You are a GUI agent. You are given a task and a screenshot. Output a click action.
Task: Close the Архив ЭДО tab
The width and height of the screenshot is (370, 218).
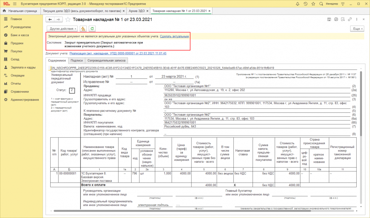[x=147, y=11]
